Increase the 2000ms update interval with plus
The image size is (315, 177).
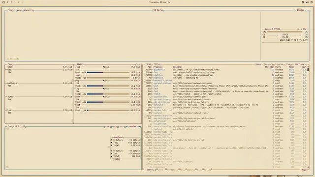click(x=306, y=10)
